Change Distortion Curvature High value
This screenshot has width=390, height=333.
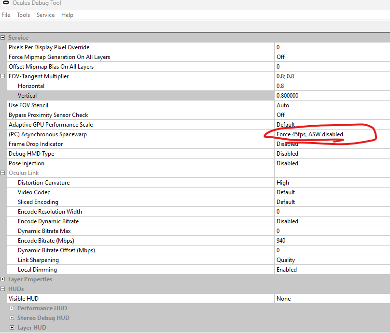(x=332, y=183)
